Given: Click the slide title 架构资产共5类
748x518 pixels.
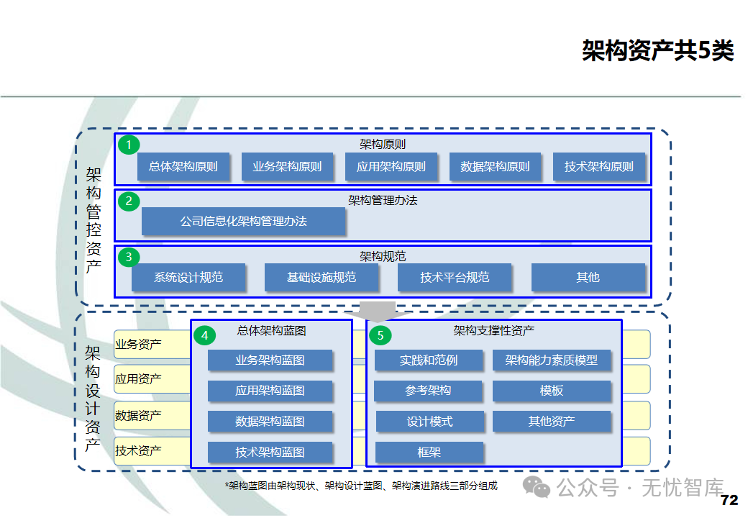Looking at the screenshot, I should (x=657, y=50).
